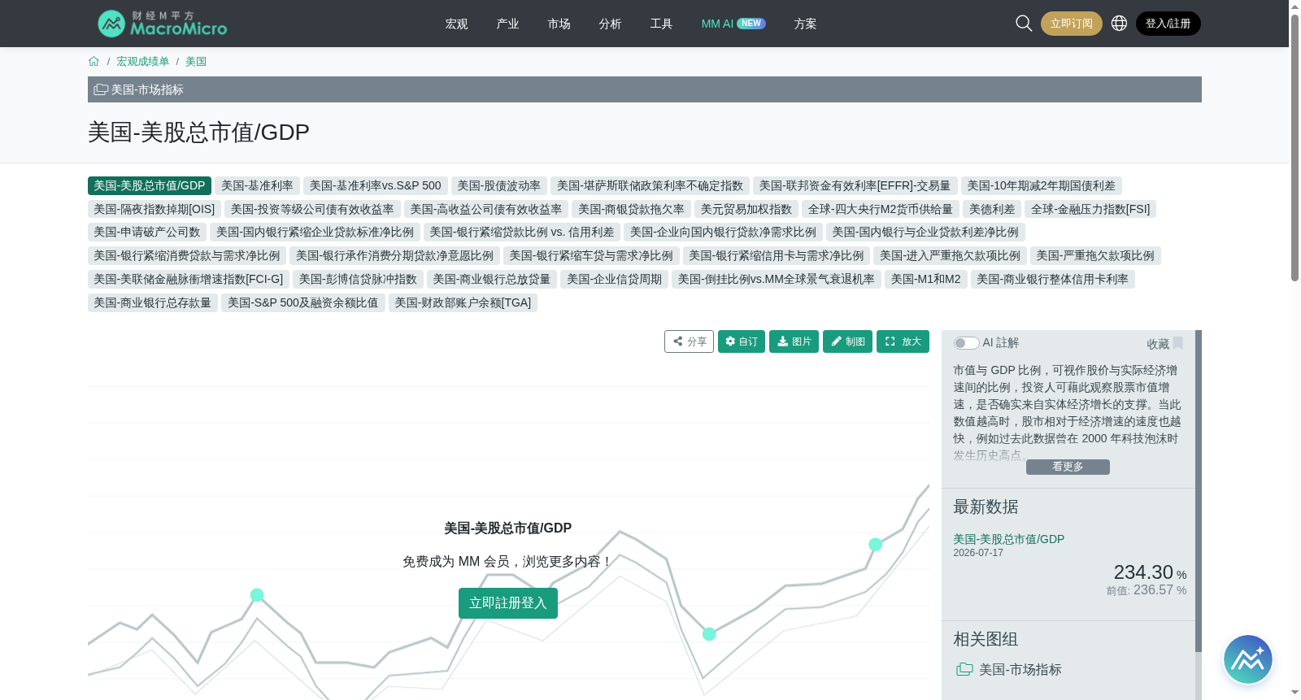
Task: Select the 美德利差 chart tag
Action: [x=992, y=210]
